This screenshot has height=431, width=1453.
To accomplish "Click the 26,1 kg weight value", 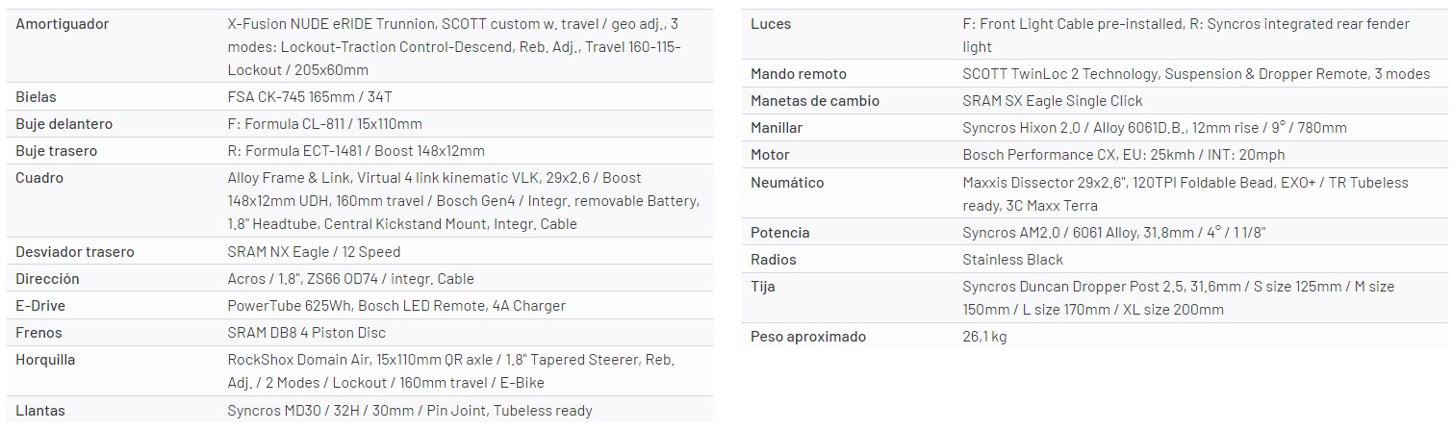I will click(x=984, y=337).
